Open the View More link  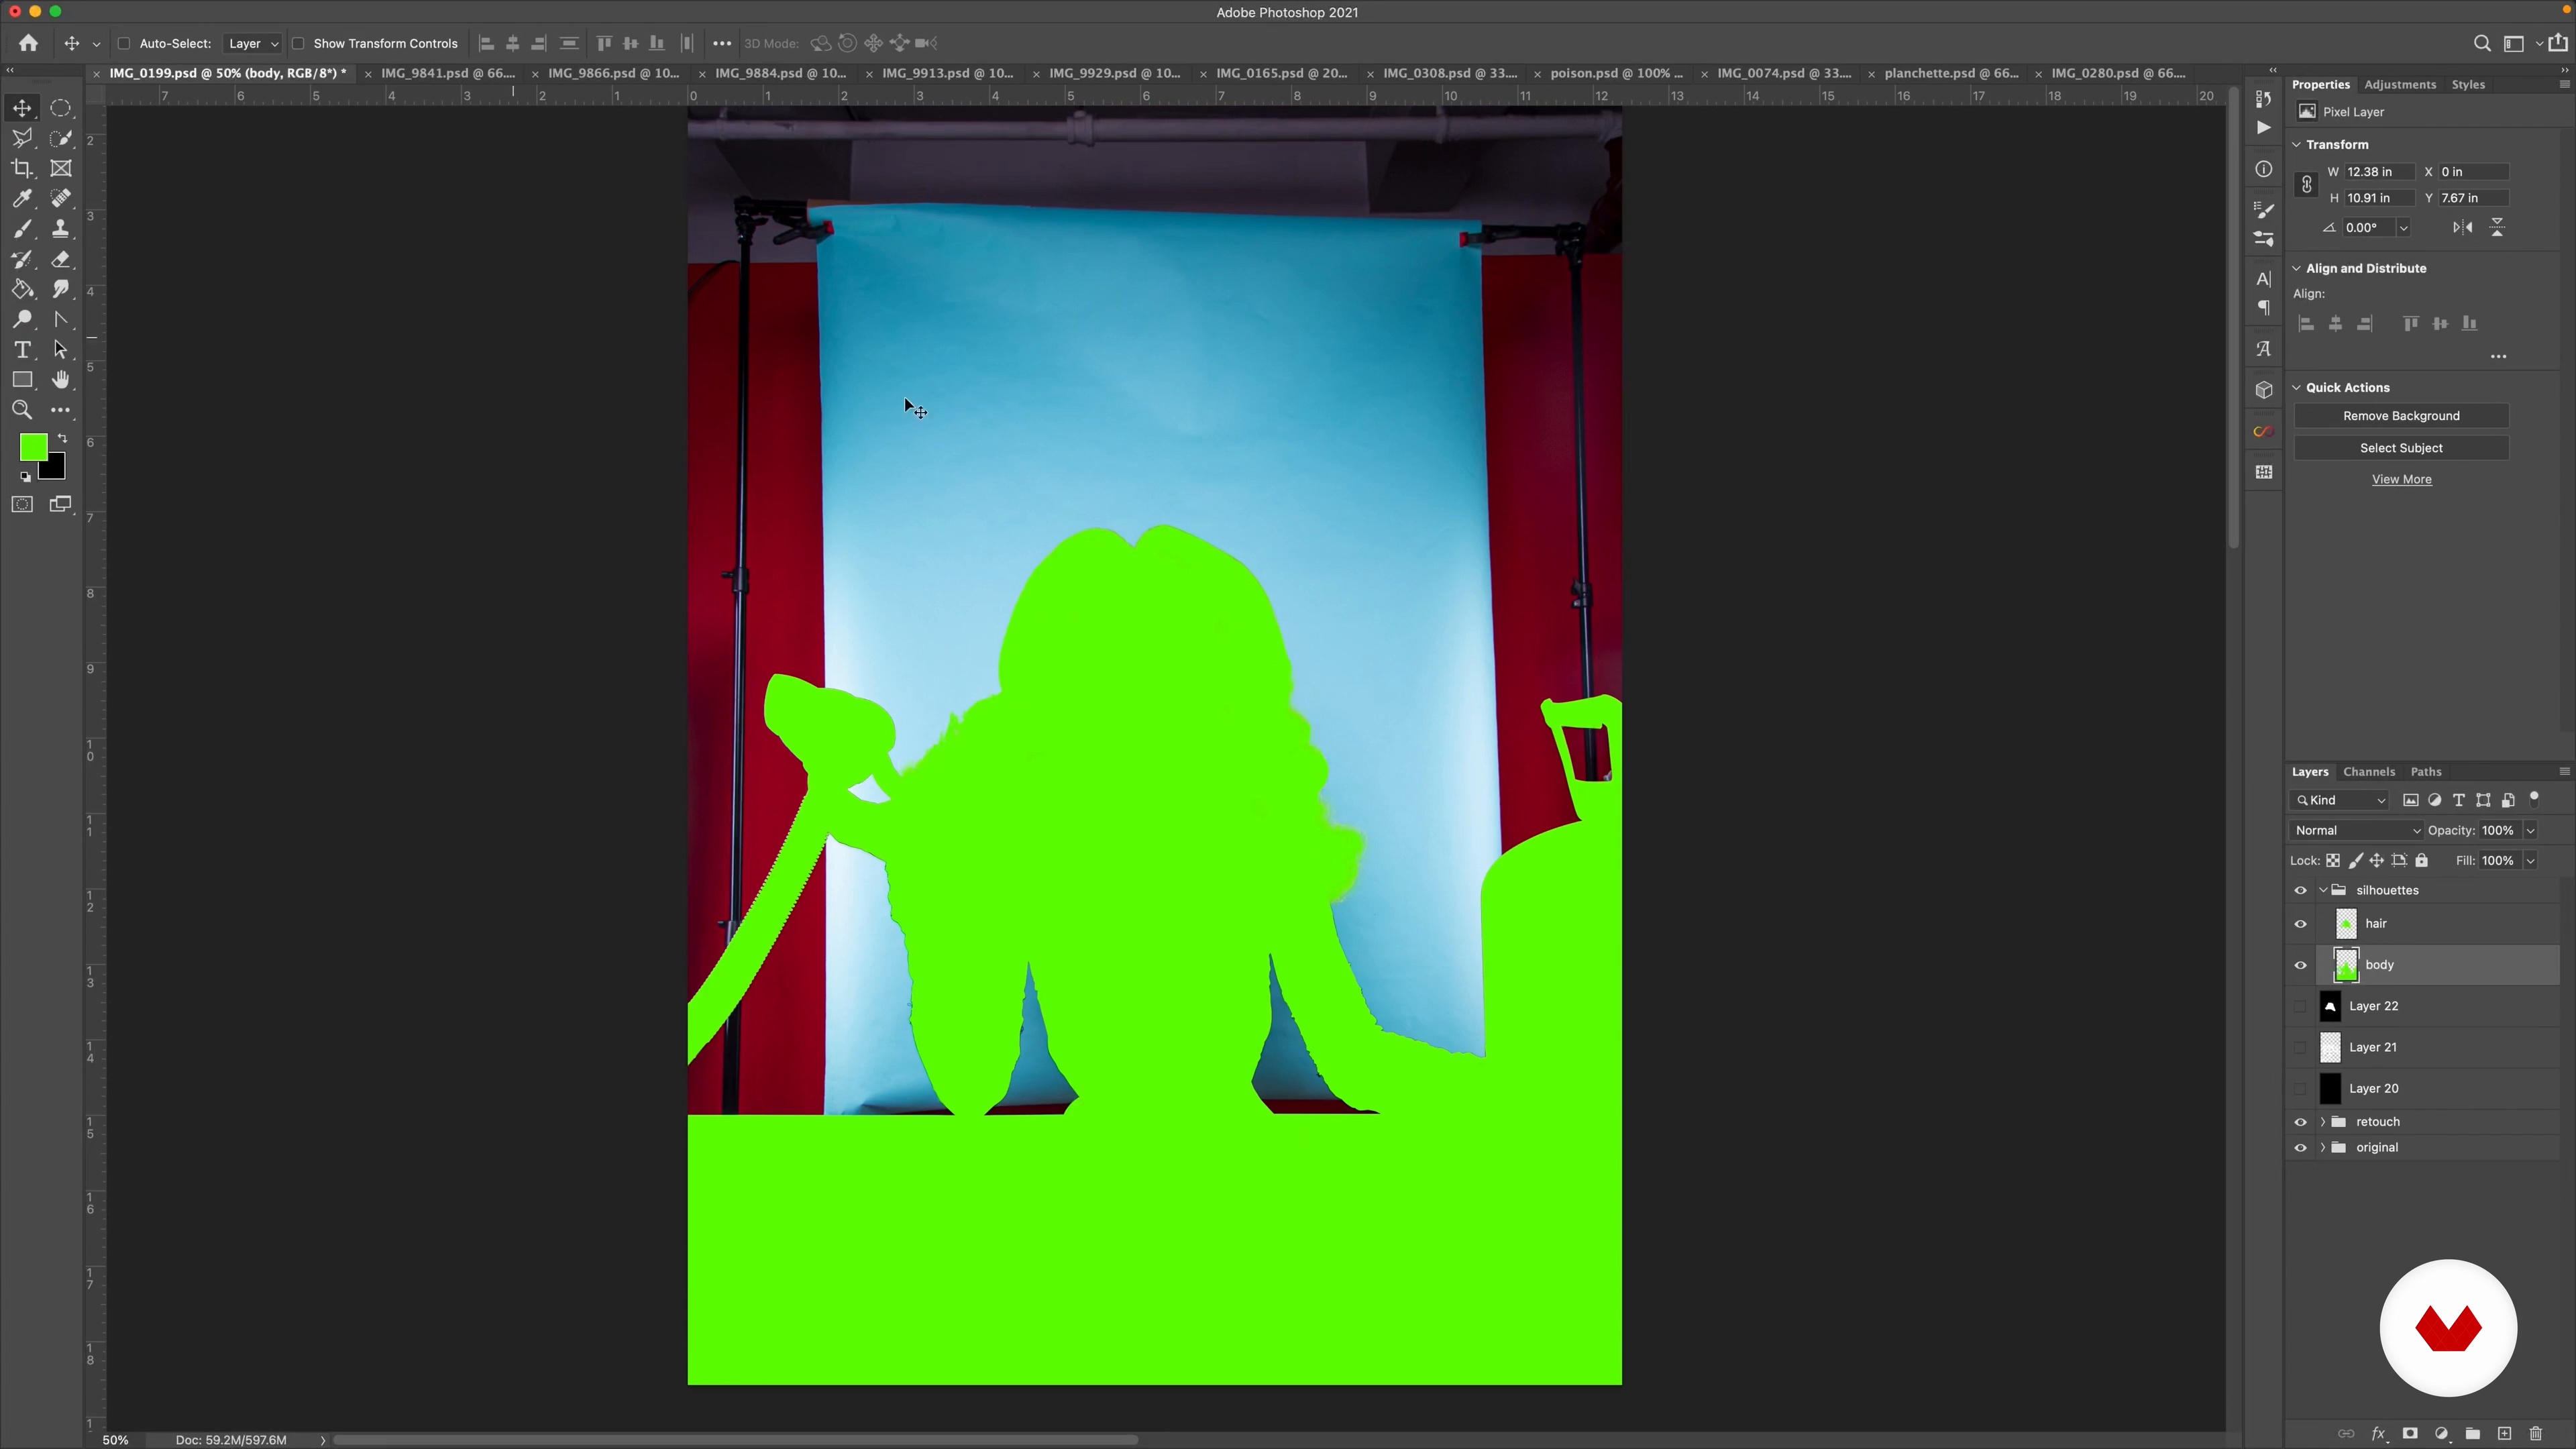coord(2401,480)
